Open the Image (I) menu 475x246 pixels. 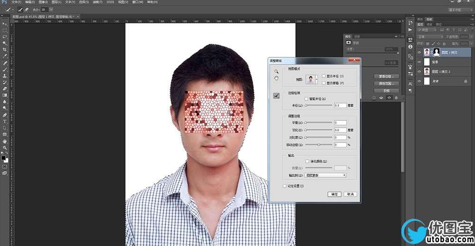click(x=43, y=2)
